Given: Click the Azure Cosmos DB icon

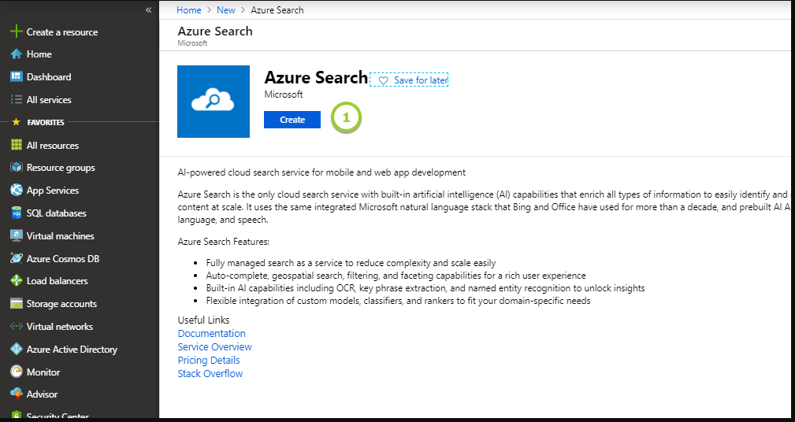Looking at the screenshot, I should point(16,258).
